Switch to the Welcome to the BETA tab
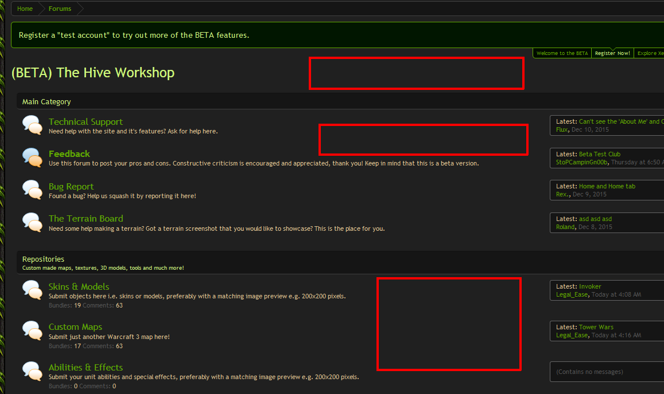Screen dimensions: 664x394 point(562,53)
